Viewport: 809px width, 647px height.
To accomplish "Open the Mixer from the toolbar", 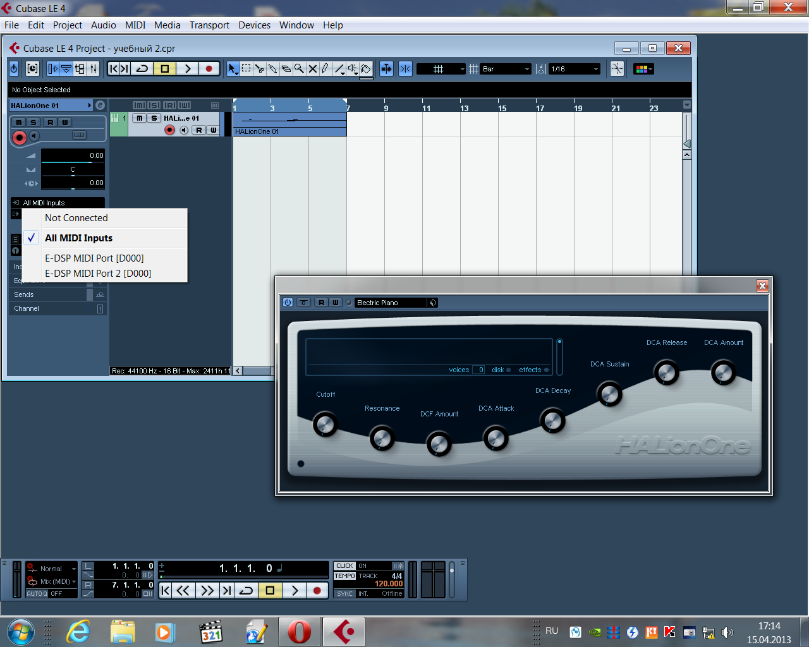I will tap(94, 69).
